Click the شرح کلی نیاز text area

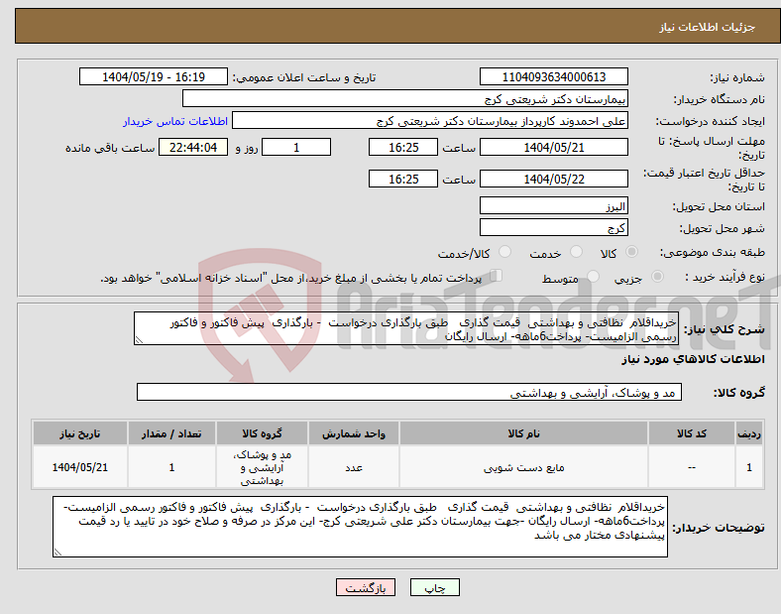pyautogui.click(x=405, y=328)
